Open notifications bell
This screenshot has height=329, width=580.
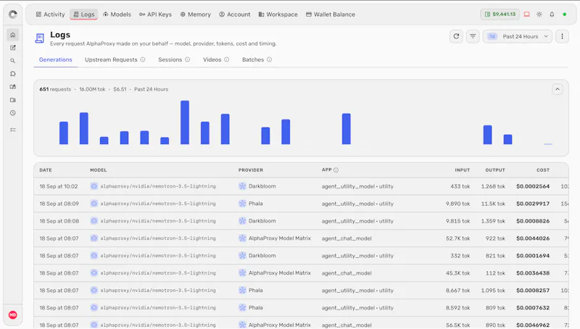pyautogui.click(x=552, y=14)
